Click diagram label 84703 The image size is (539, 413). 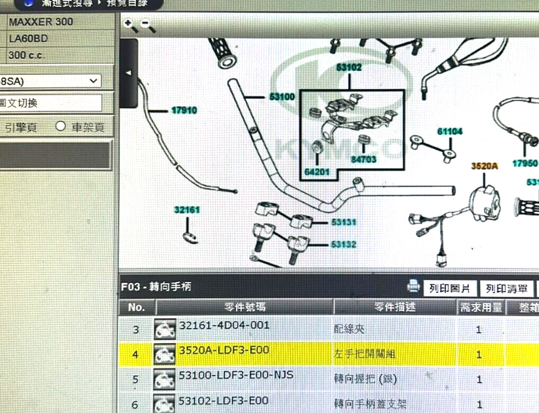pyautogui.click(x=363, y=159)
